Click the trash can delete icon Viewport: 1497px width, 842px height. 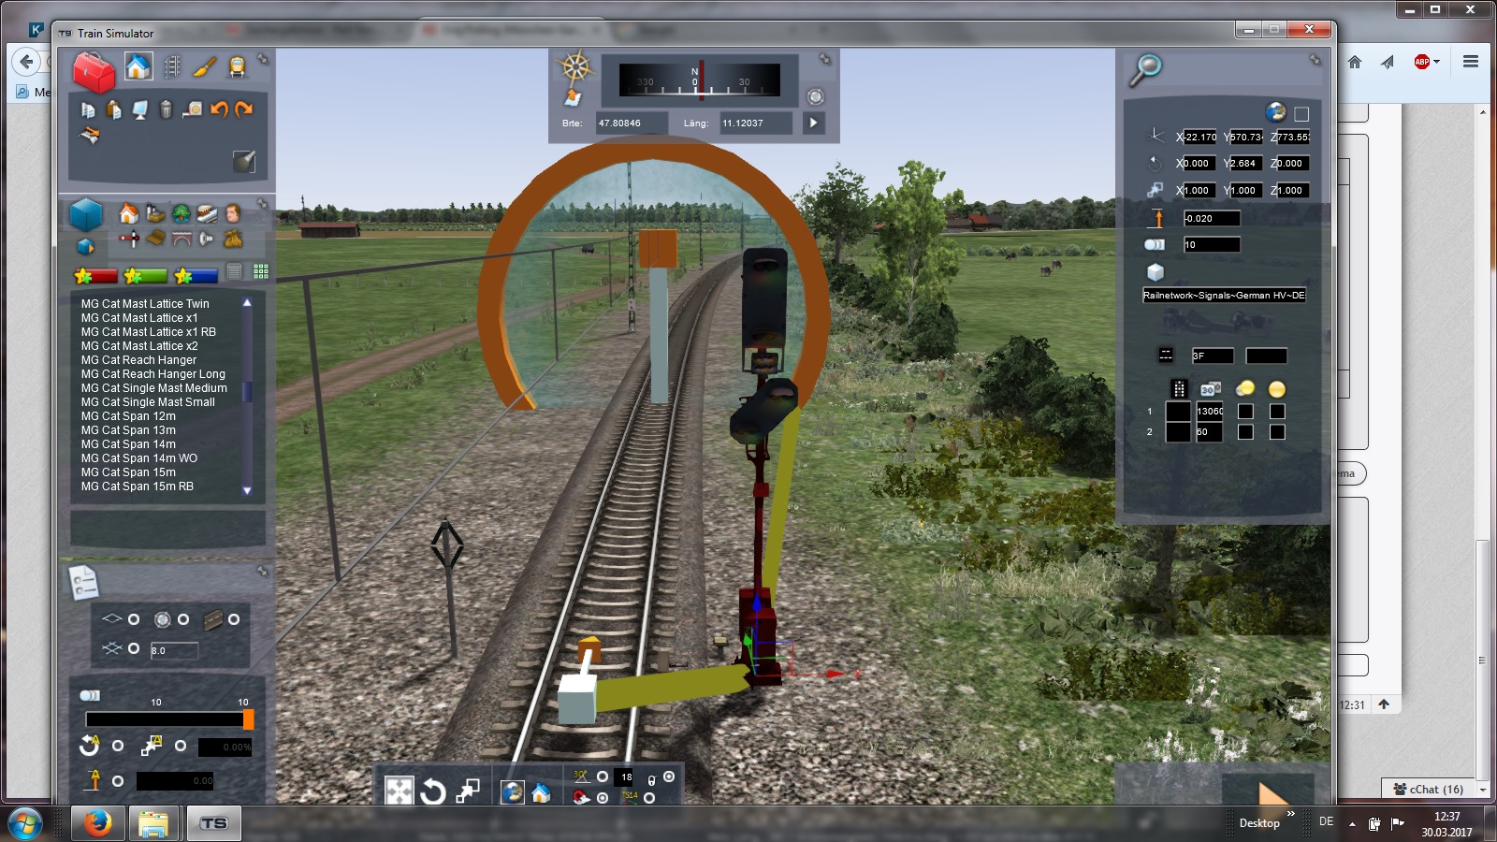pyautogui.click(x=166, y=109)
